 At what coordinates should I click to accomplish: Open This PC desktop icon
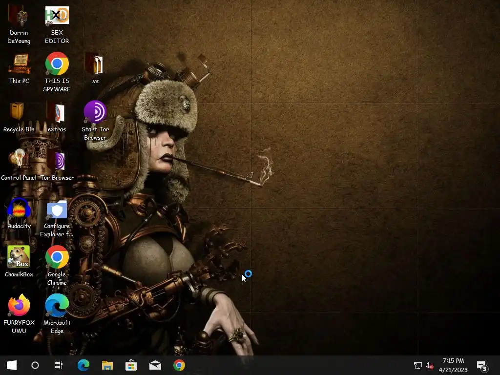[19, 69]
